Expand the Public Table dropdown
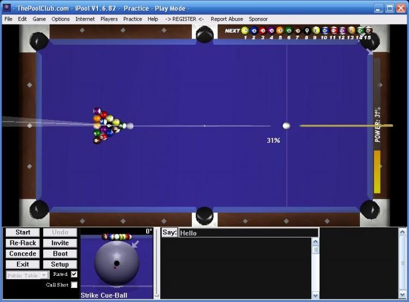This screenshot has height=302, width=409. coord(44,275)
